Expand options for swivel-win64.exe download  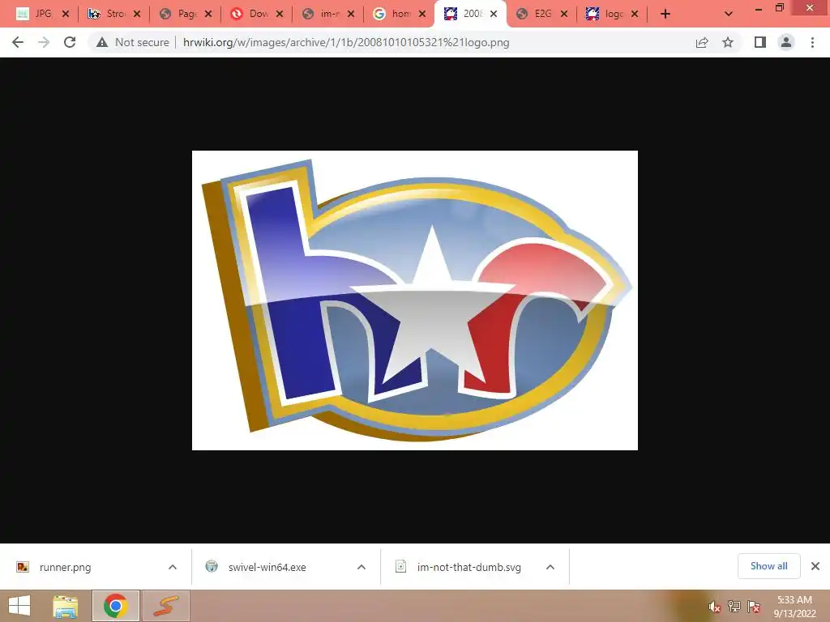tap(362, 567)
